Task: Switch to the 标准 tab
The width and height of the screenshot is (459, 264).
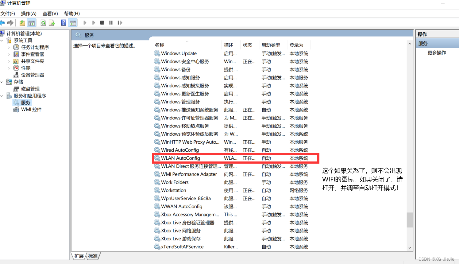Action: coord(93,256)
